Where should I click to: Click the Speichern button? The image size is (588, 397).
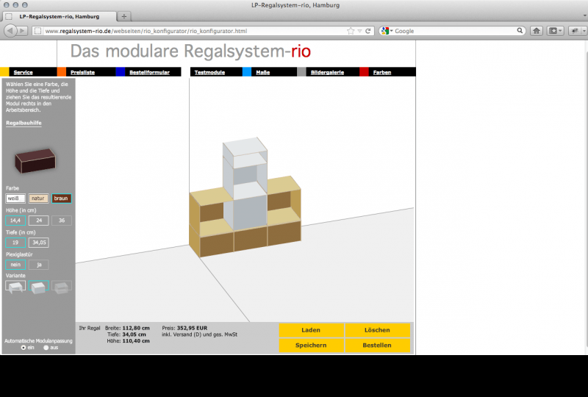tap(311, 346)
